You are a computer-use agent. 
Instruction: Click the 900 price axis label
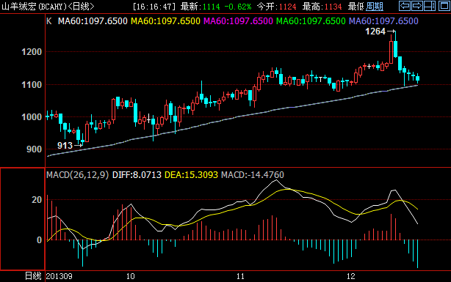coord(34,149)
